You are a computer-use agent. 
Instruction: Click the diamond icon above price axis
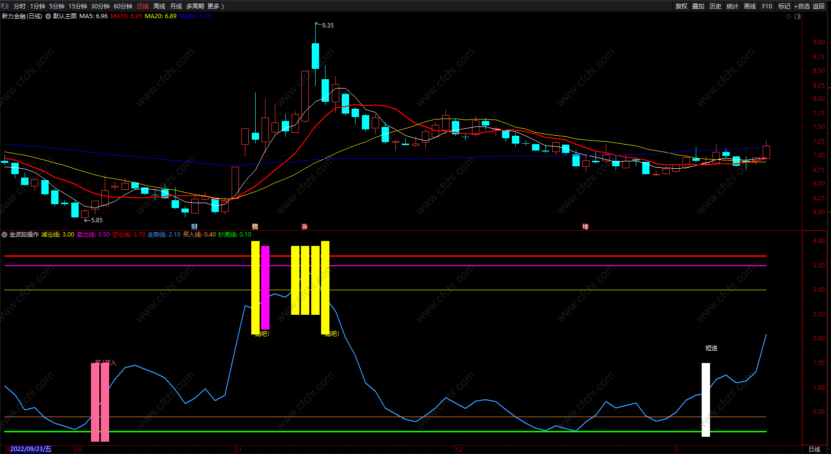pos(789,16)
